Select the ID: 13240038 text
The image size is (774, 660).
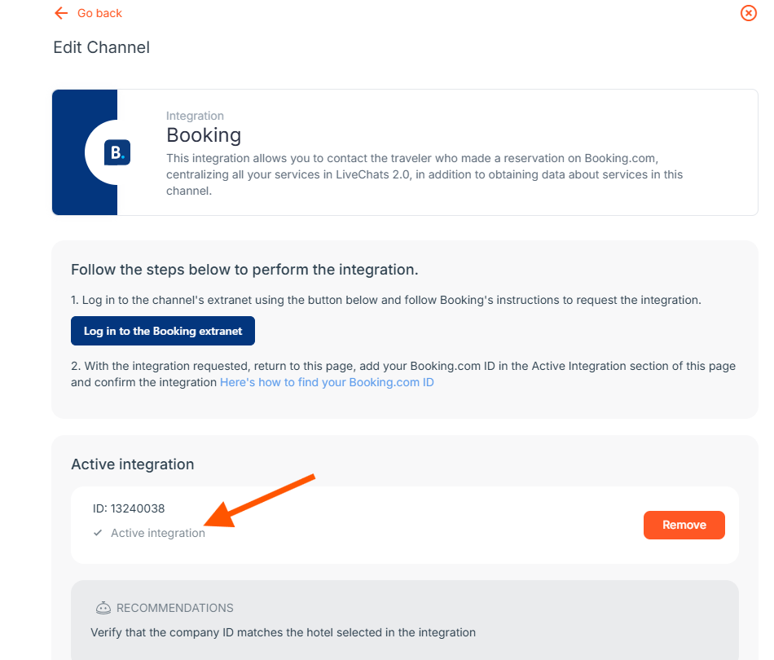pyautogui.click(x=129, y=508)
